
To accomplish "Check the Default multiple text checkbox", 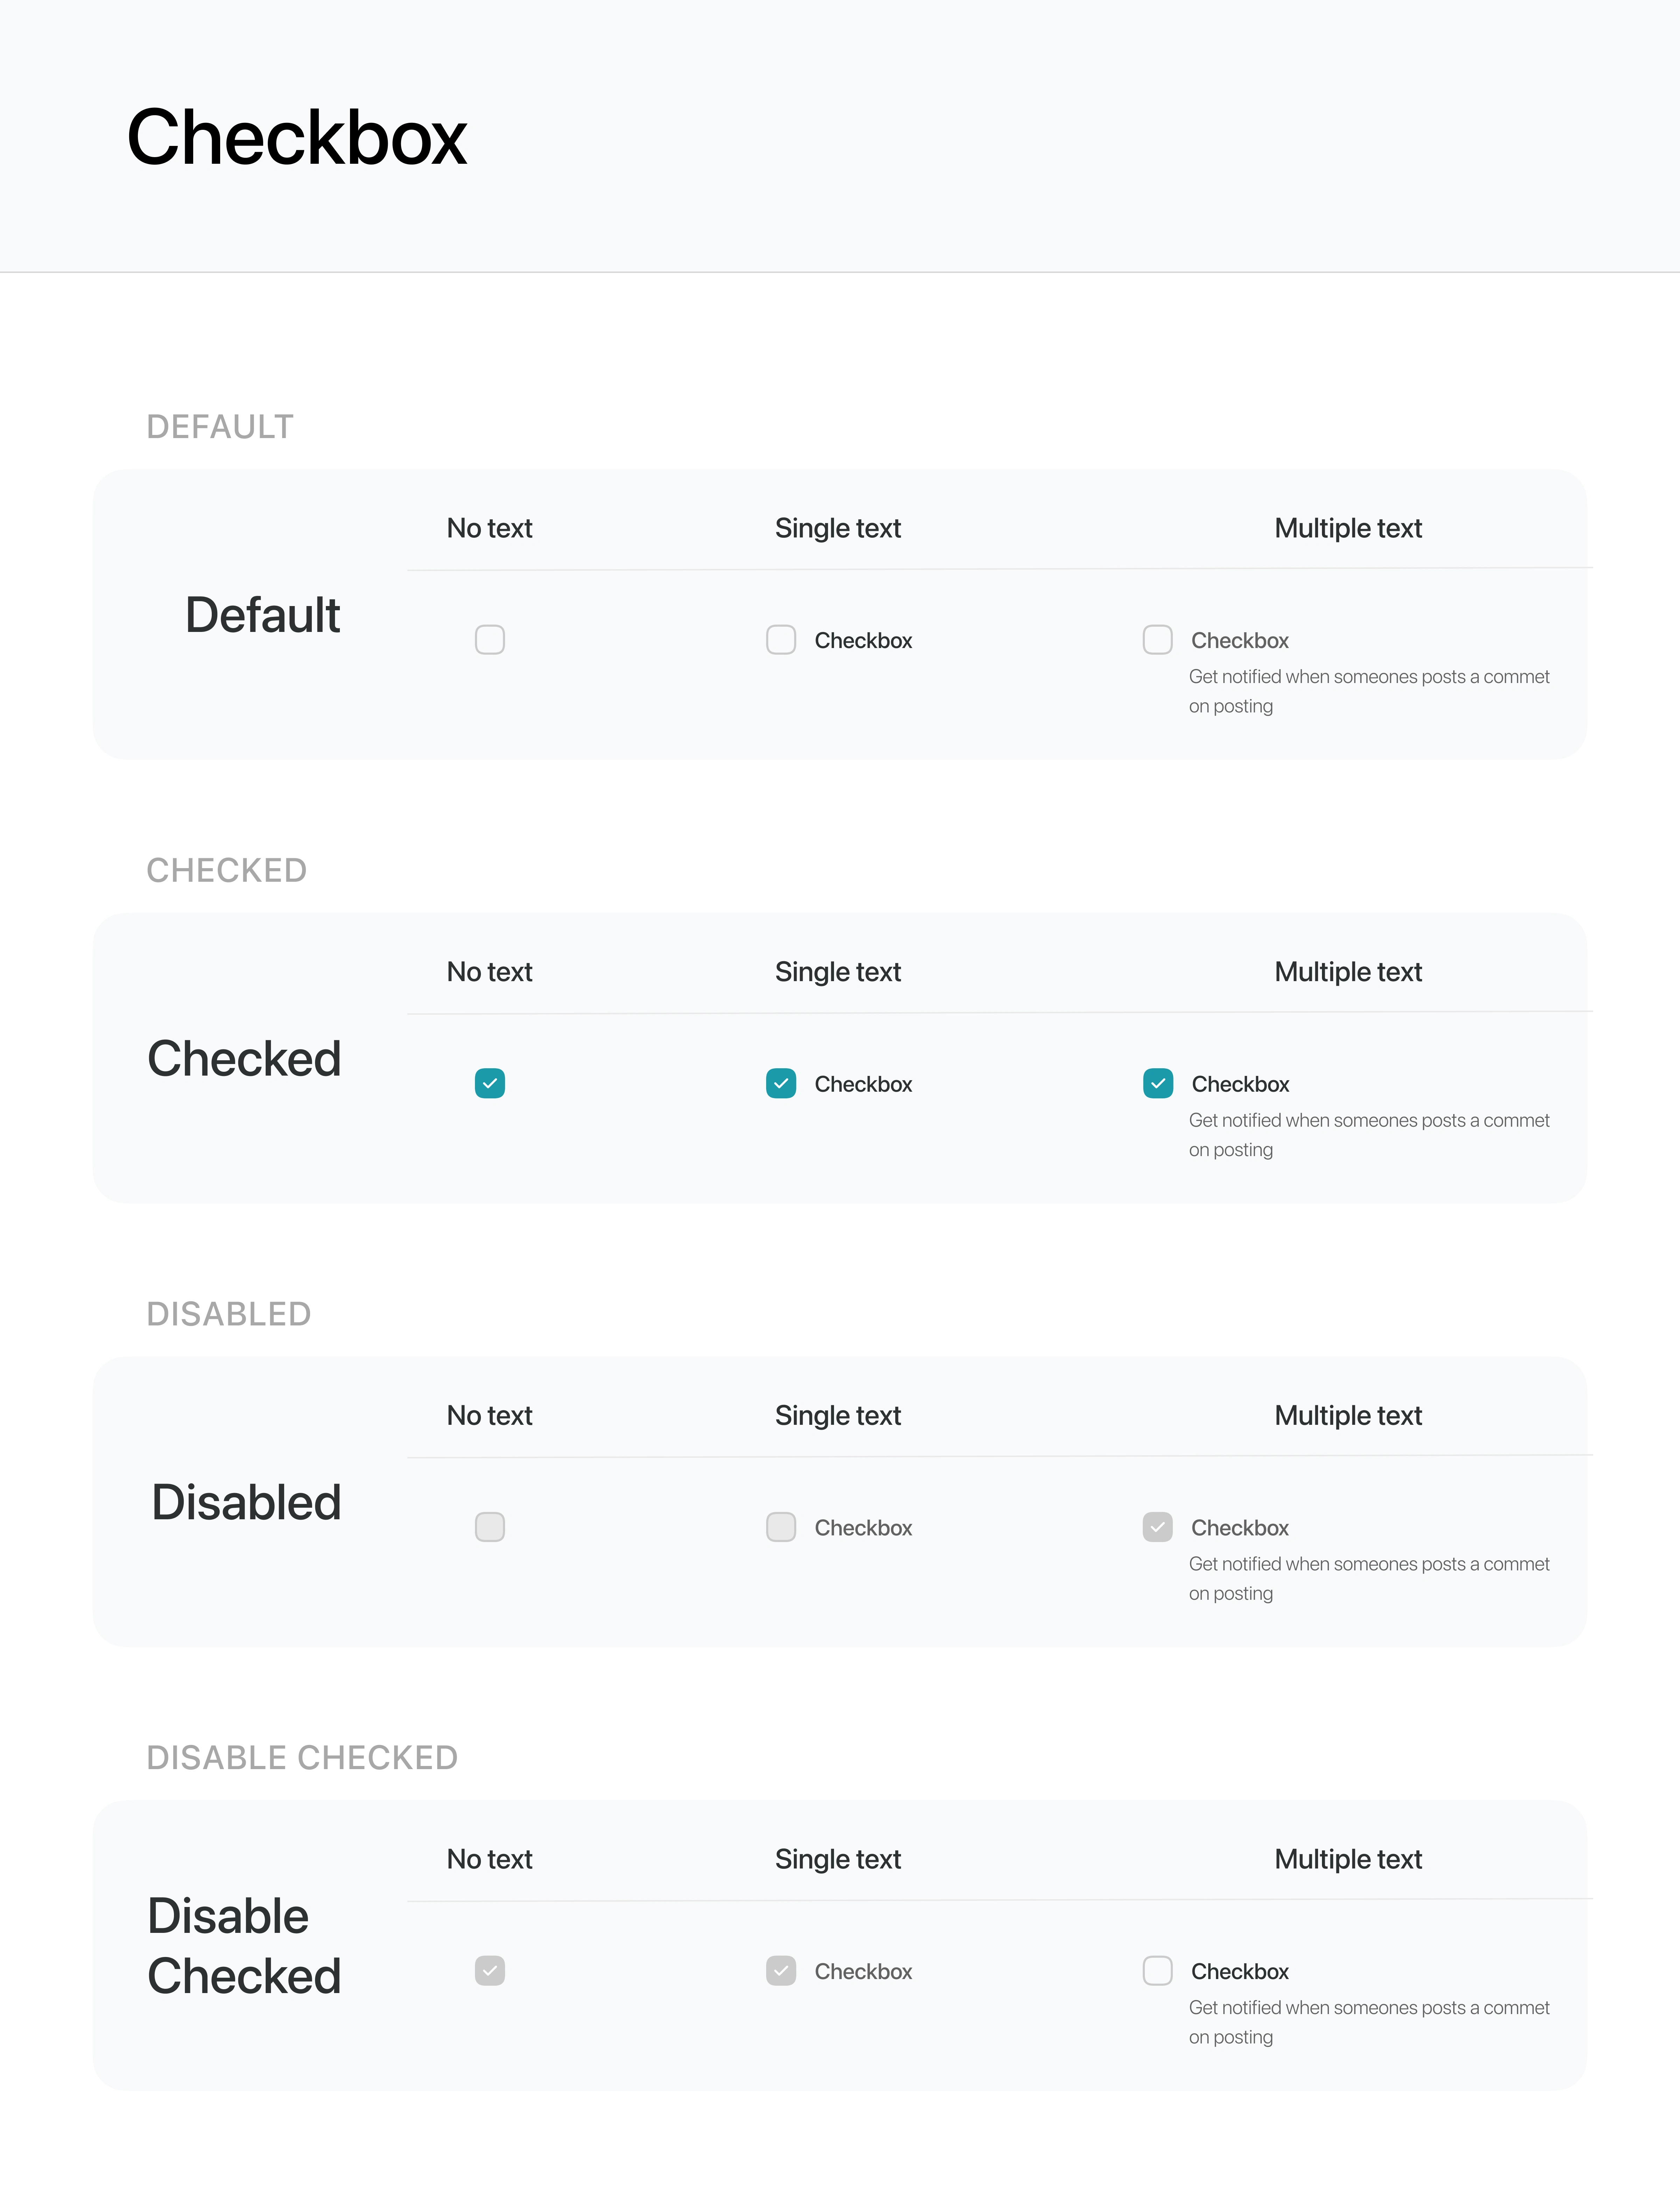I will point(1158,640).
